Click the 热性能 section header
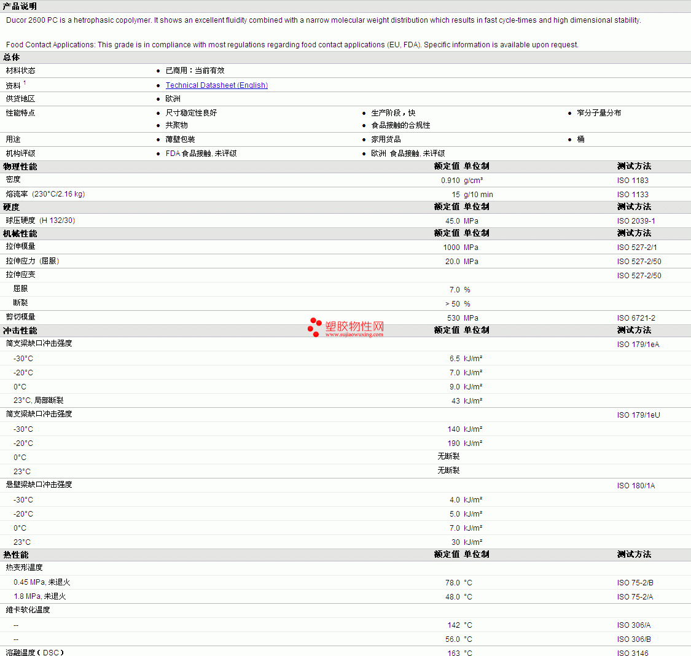The image size is (691, 656). click(15, 555)
